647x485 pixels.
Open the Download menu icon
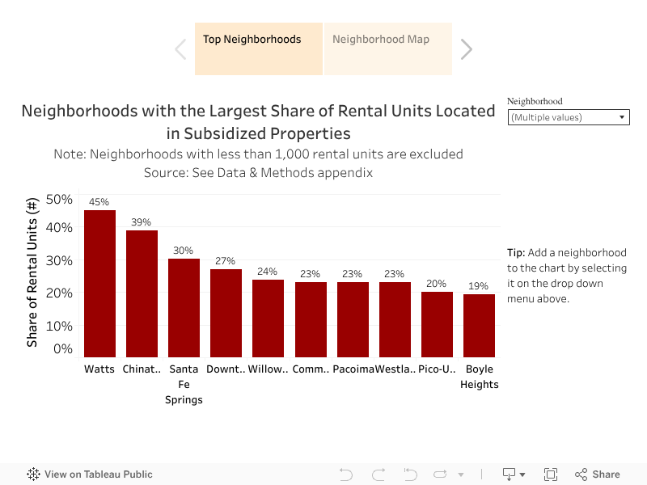click(514, 474)
